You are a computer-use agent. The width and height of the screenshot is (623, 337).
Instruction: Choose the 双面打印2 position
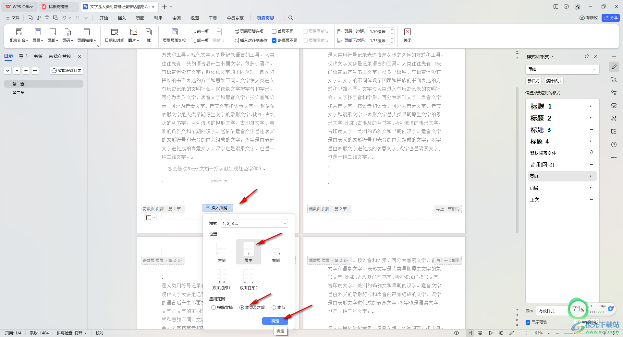tap(249, 279)
